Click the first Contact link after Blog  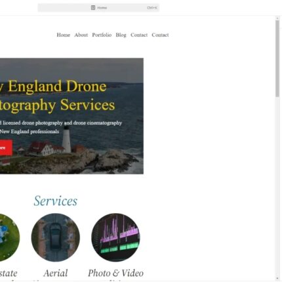coord(139,35)
